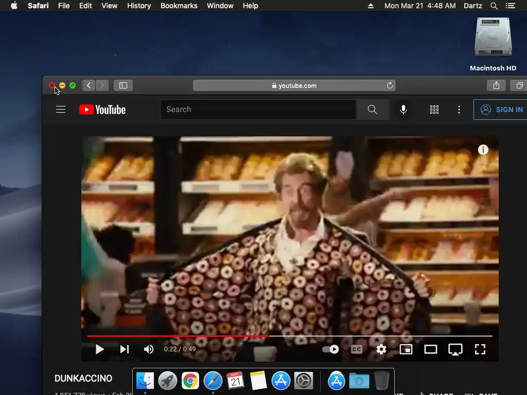Screen dimensions: 527x395
Task: Search with your voice microphone icon
Action: [403, 110]
